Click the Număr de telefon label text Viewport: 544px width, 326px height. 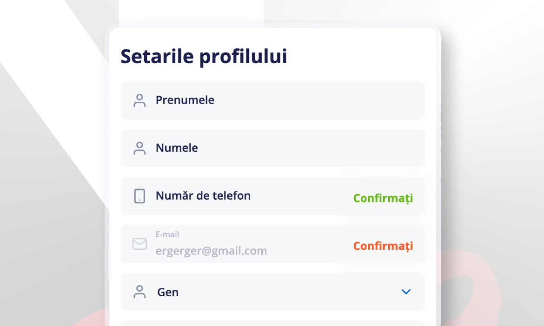coord(203,196)
